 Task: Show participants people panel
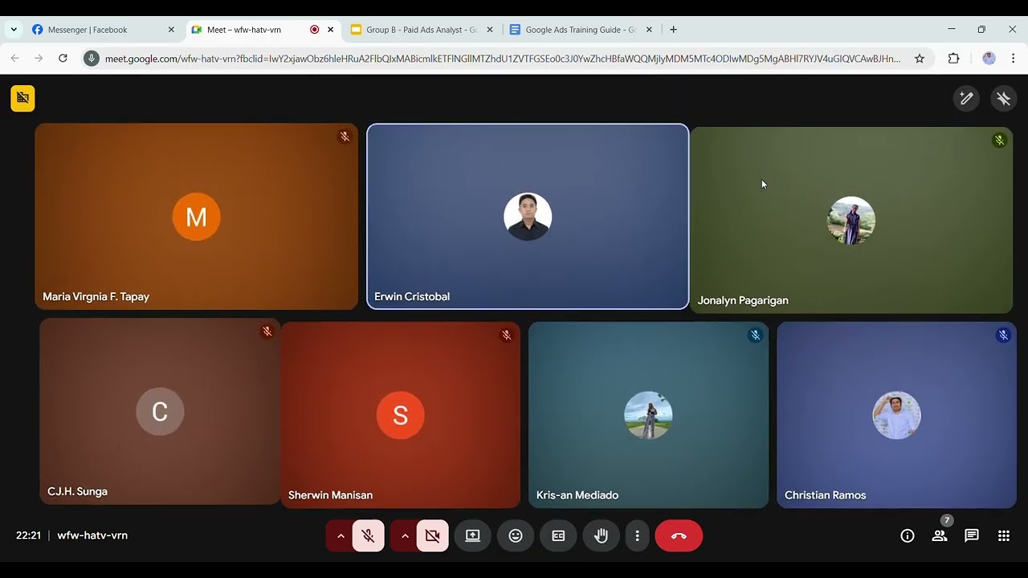(x=940, y=535)
